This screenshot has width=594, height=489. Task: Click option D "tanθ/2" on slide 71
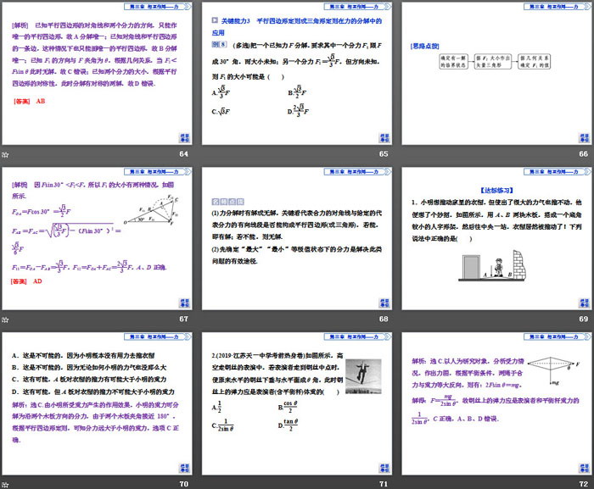[288, 425]
